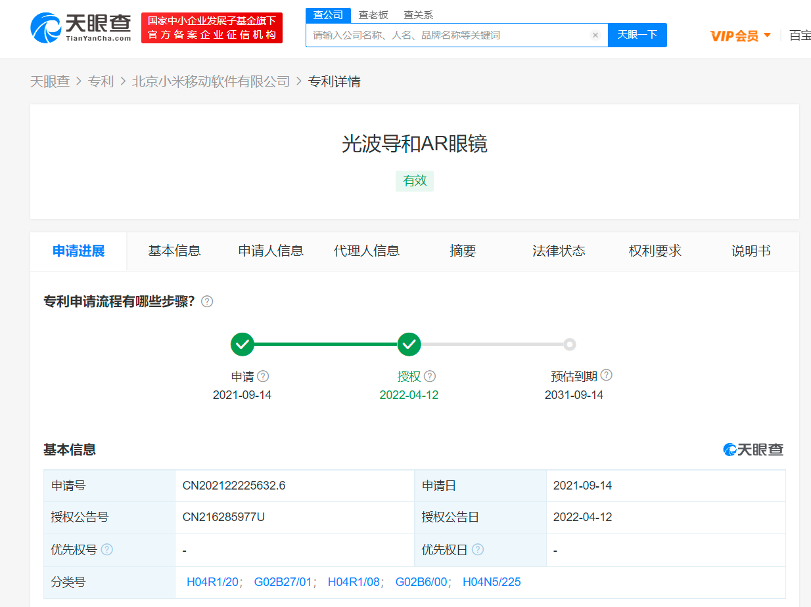This screenshot has width=811, height=607.
Task: Open the 基本信息 tab
Action: click(x=174, y=251)
